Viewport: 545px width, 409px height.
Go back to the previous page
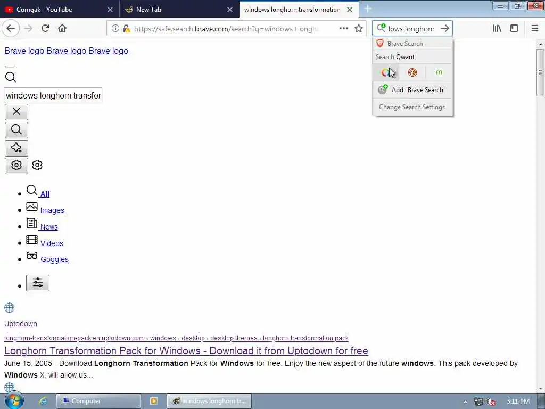click(x=11, y=29)
